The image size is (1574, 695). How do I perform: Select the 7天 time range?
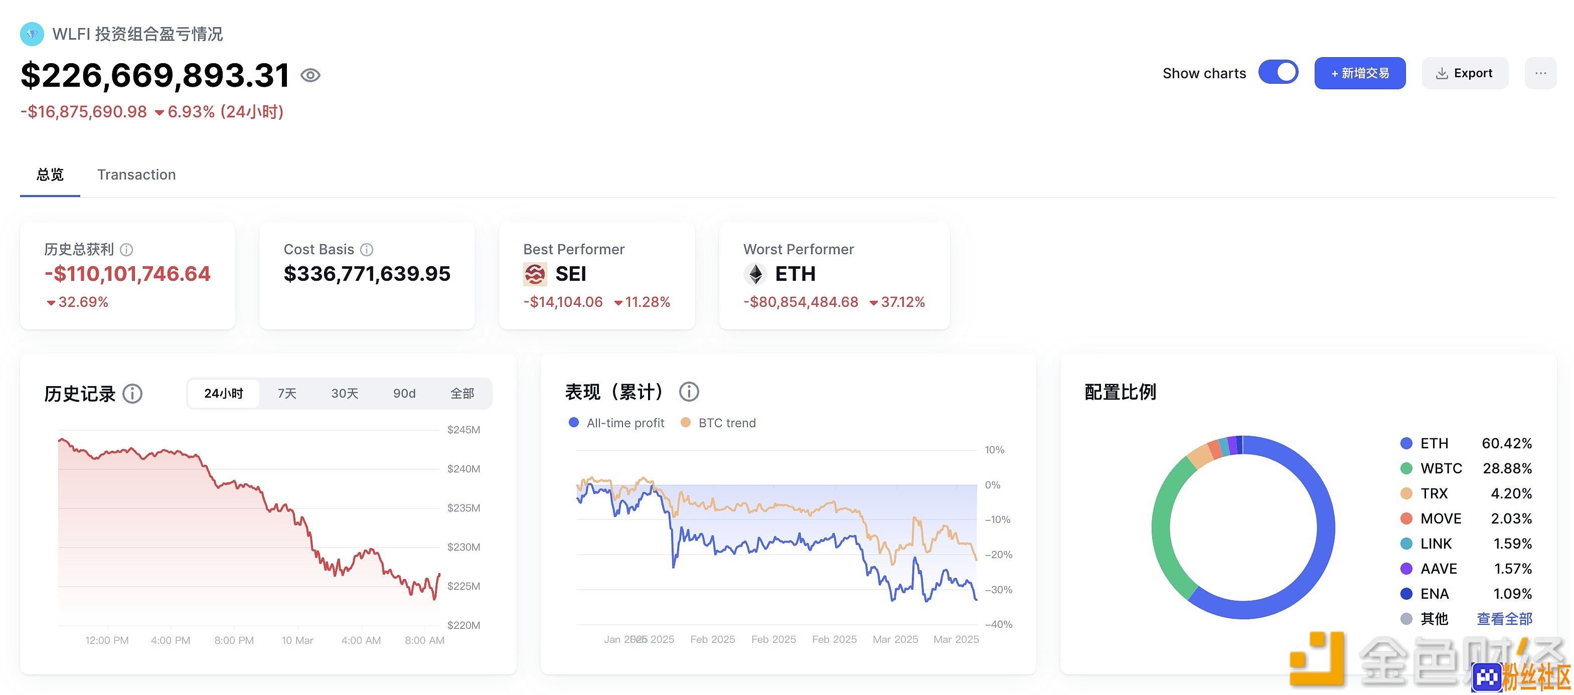pos(287,394)
